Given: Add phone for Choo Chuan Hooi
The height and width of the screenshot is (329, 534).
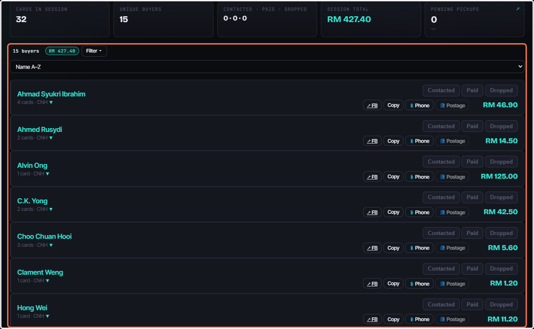Looking at the screenshot, I should click(419, 248).
